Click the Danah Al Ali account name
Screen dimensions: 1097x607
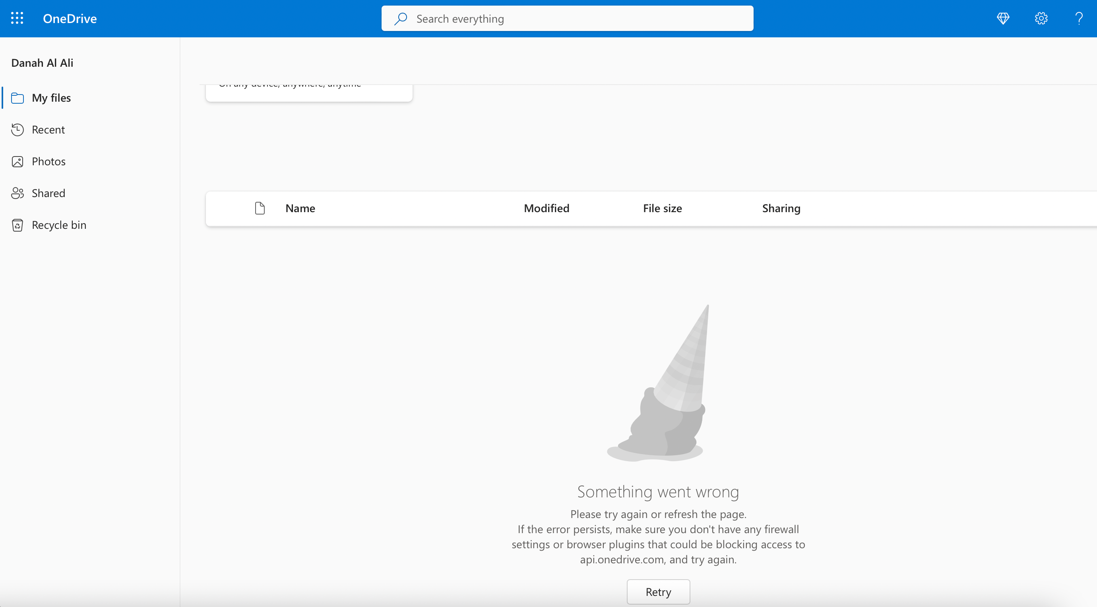point(42,63)
